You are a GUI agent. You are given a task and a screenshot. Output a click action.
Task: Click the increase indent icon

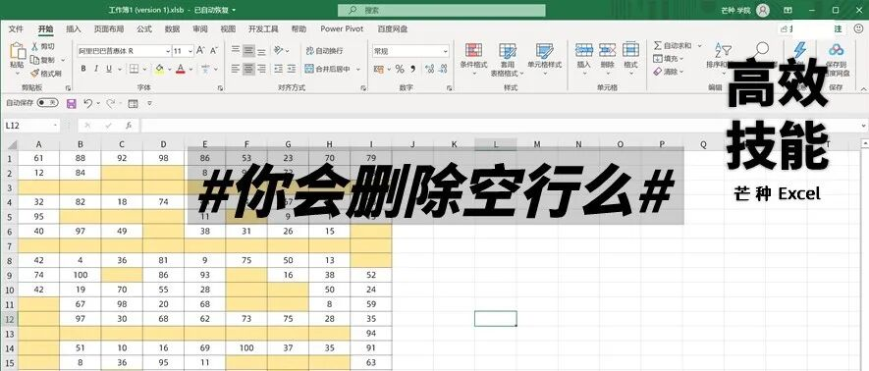[292, 69]
